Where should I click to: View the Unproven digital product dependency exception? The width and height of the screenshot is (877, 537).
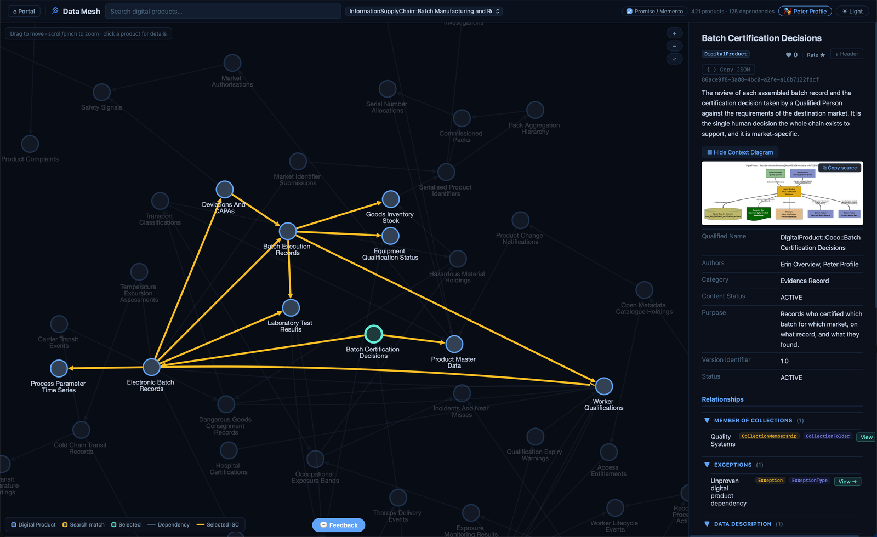tap(847, 482)
